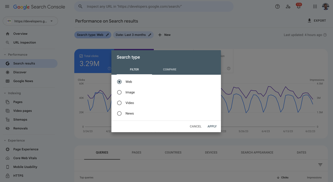Add a new filter with the New button
The image size is (333, 182).
[x=164, y=35]
